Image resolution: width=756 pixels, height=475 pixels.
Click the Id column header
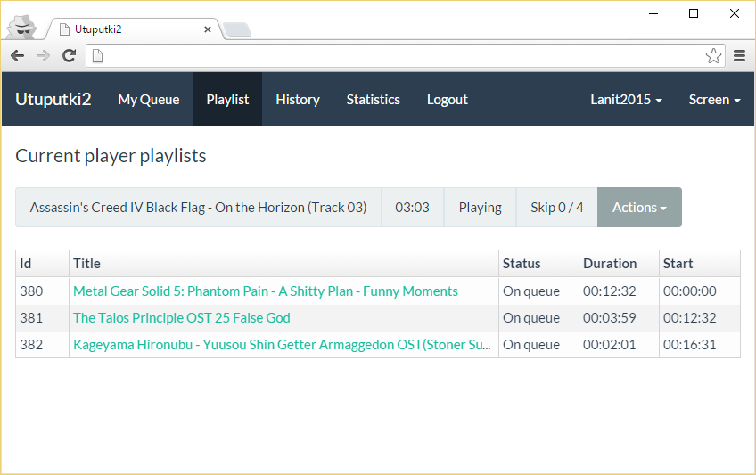tap(42, 264)
